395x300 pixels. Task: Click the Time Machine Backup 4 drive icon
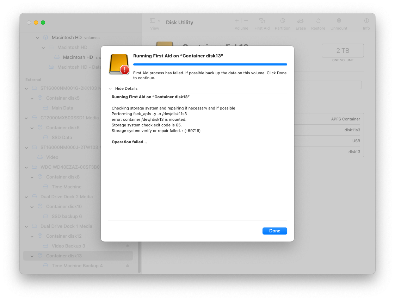(x=45, y=265)
